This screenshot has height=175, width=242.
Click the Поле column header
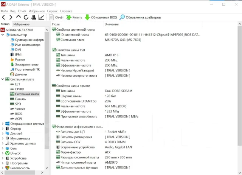point(78,24)
